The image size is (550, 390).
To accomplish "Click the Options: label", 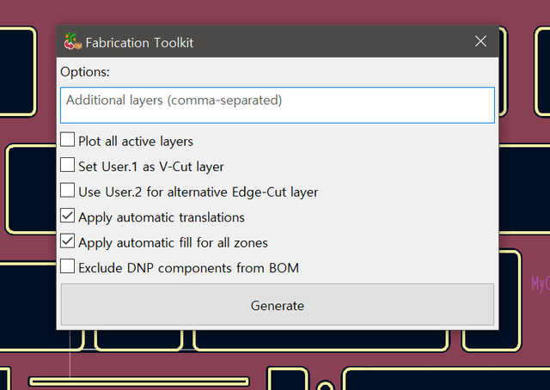I will coord(85,71).
